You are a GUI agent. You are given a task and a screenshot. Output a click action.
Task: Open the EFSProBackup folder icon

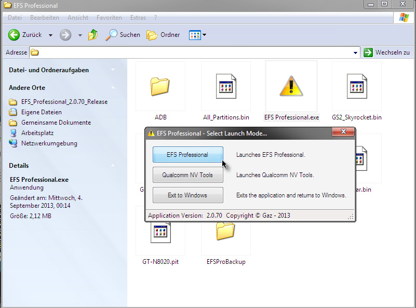pyautogui.click(x=226, y=231)
